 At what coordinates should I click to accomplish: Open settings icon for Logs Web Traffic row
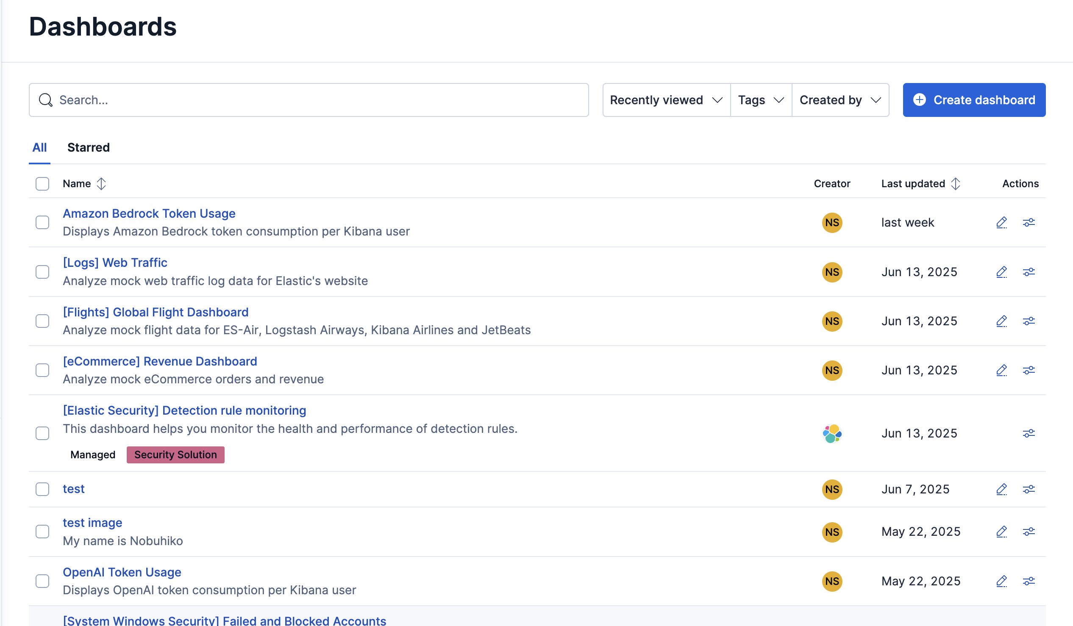pos(1029,272)
